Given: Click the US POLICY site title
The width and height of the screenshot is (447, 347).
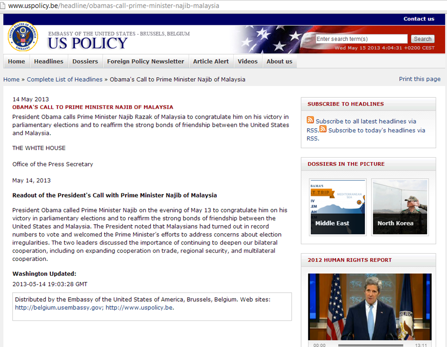Looking at the screenshot, I should [x=87, y=43].
